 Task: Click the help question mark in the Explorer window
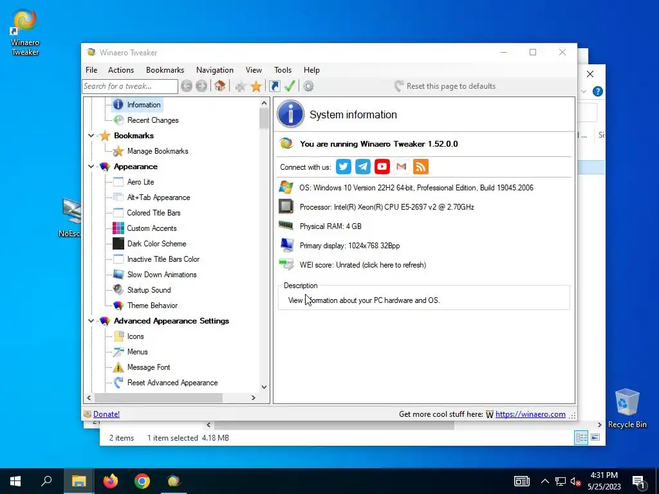pos(598,91)
